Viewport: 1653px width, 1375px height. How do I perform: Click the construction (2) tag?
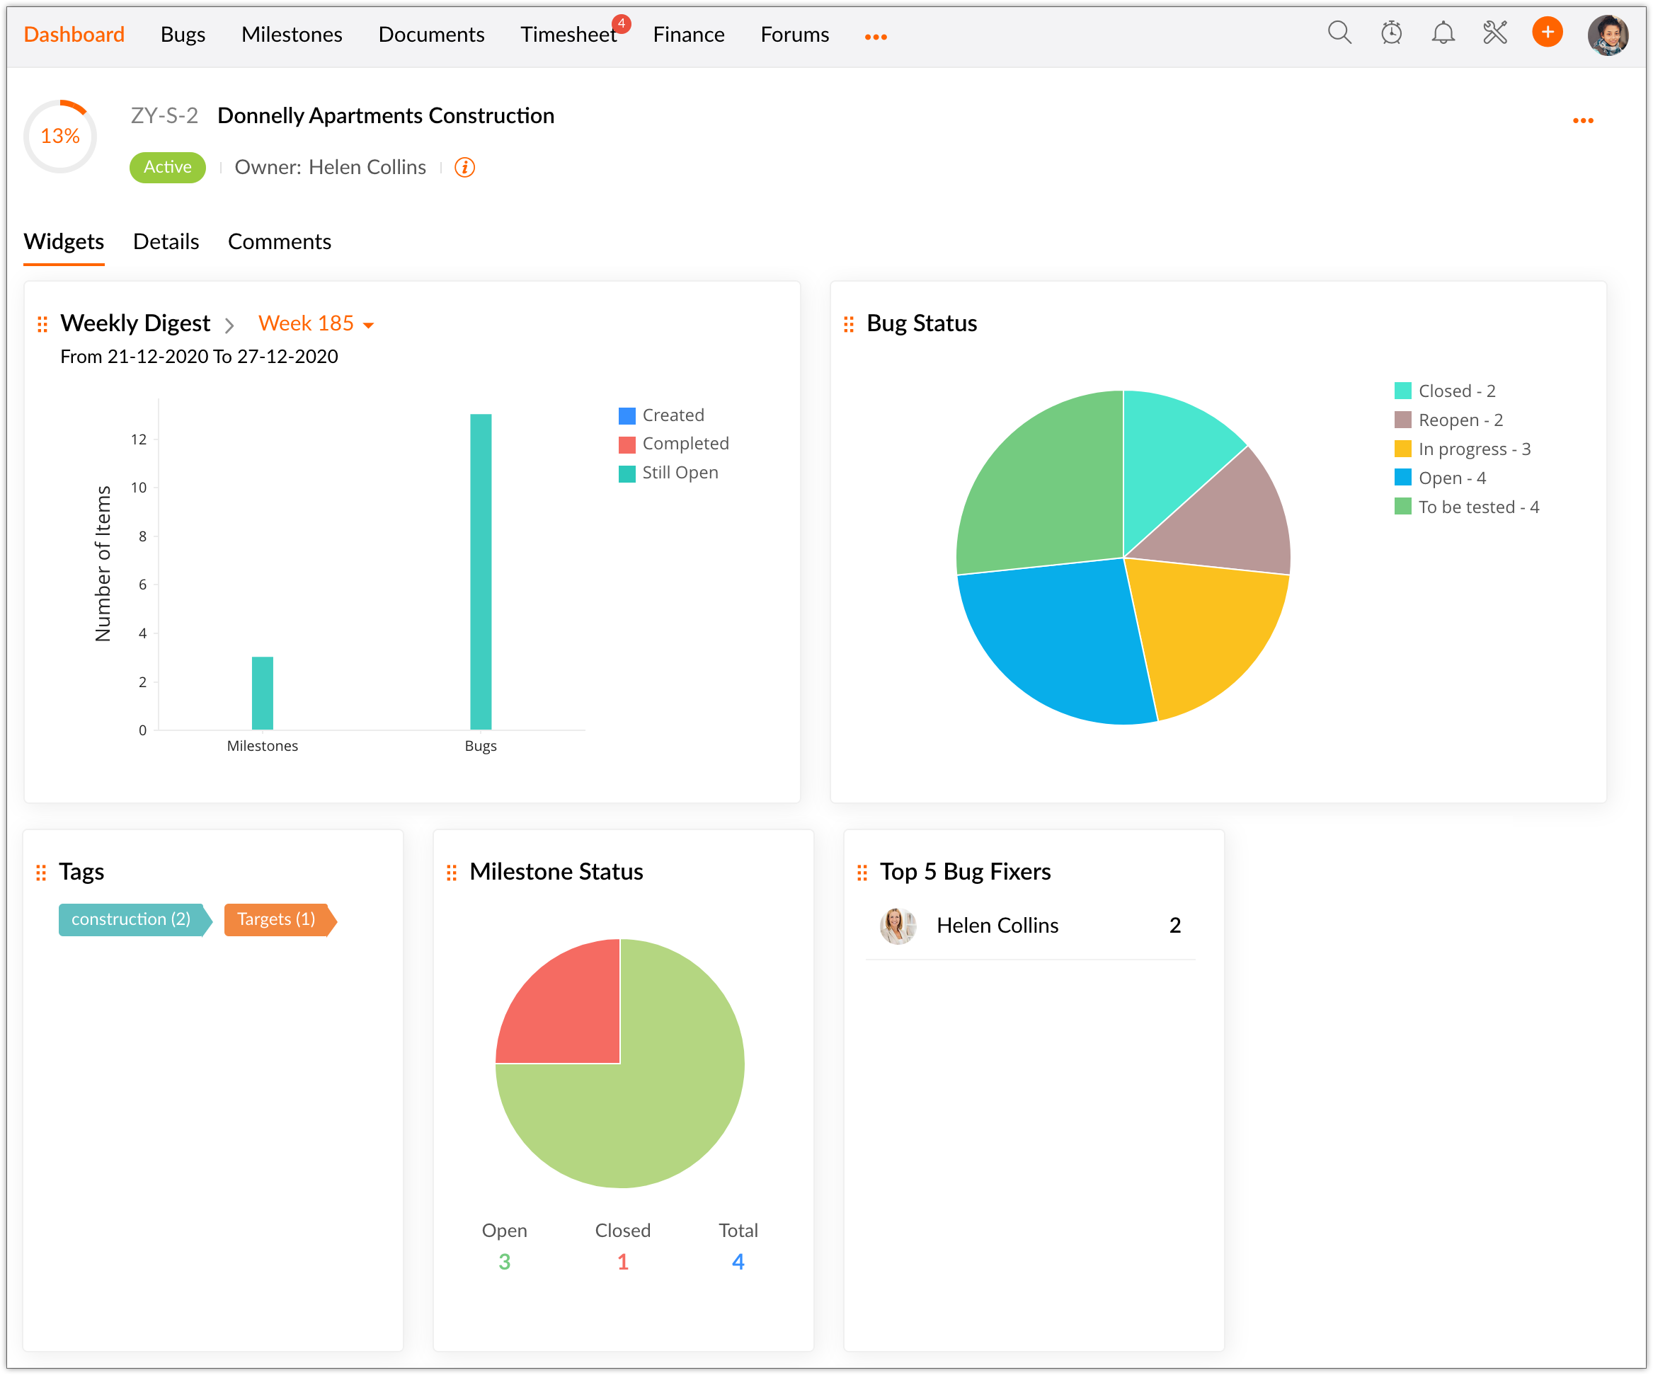tap(131, 919)
